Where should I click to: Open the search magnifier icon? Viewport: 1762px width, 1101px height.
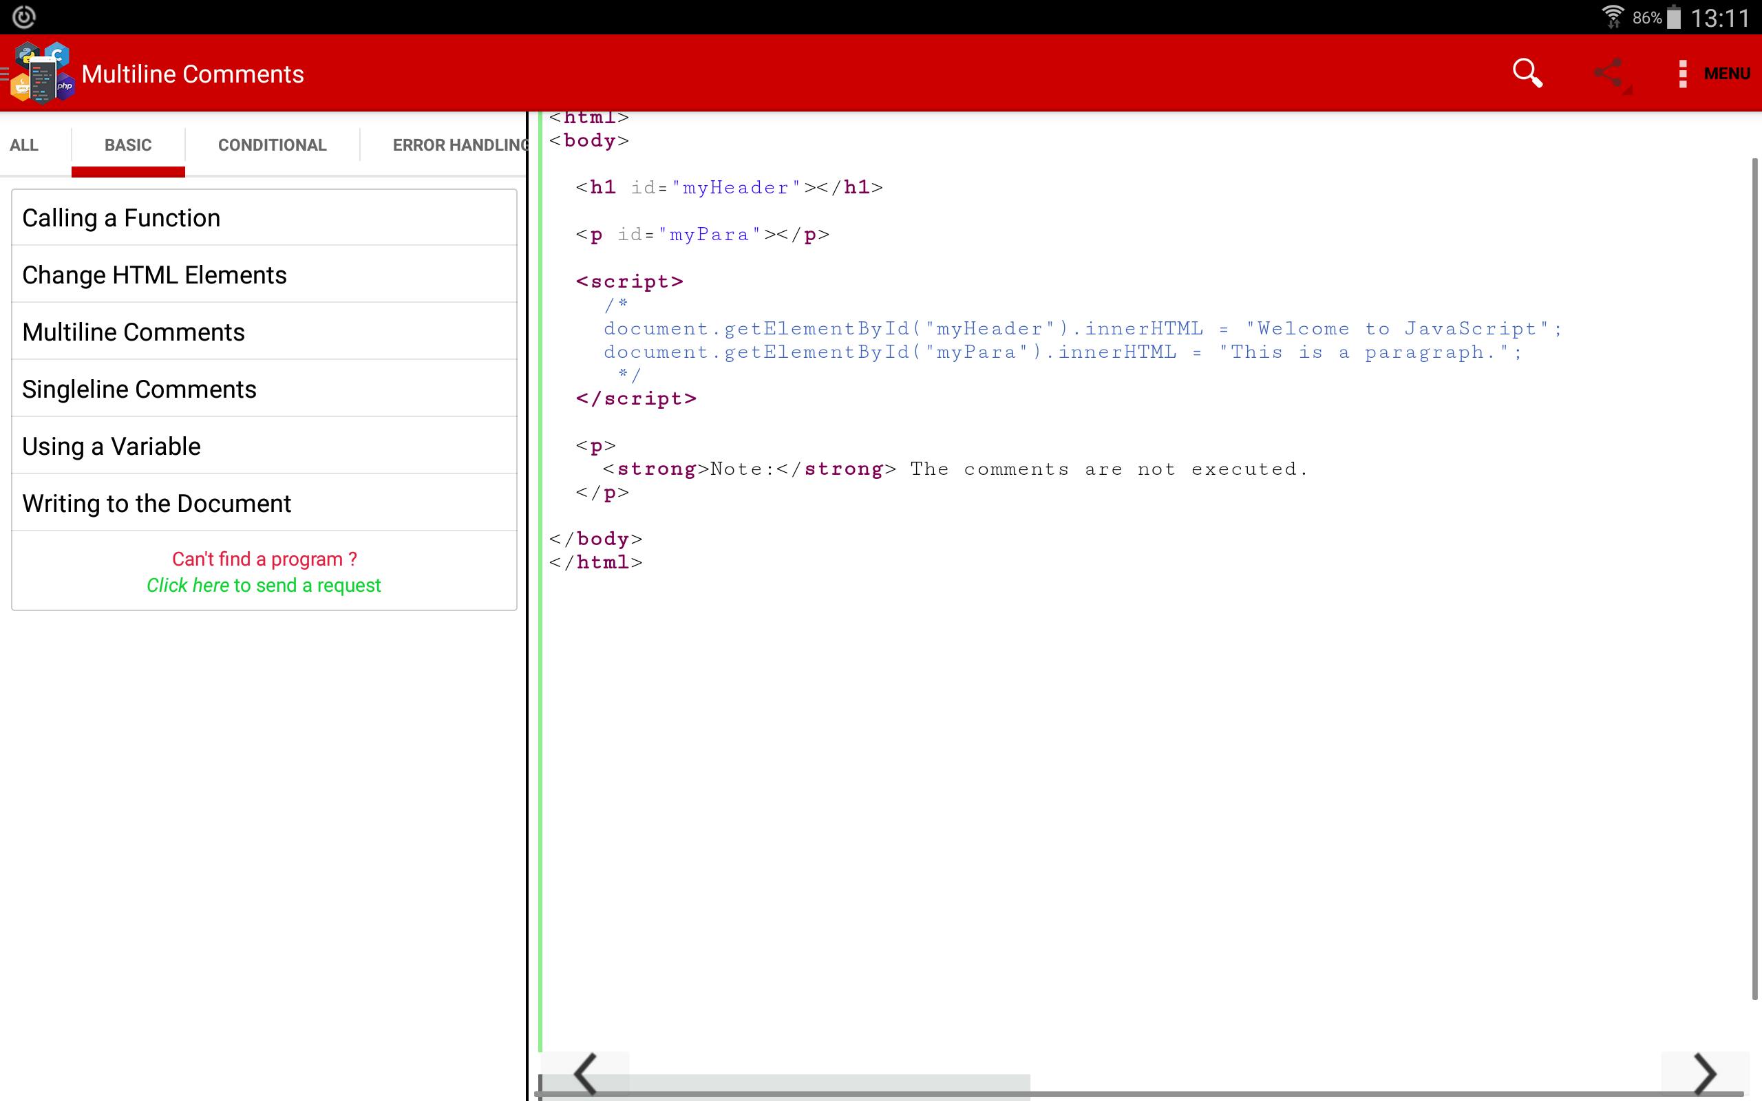[1527, 74]
